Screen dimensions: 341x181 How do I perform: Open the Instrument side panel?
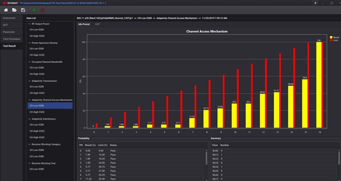click(9, 18)
